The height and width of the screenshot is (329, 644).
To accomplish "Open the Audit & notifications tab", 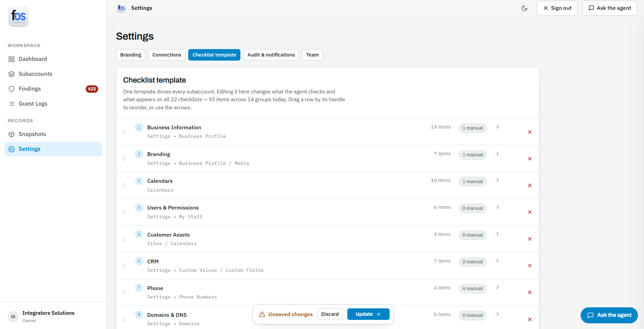I will pos(271,55).
